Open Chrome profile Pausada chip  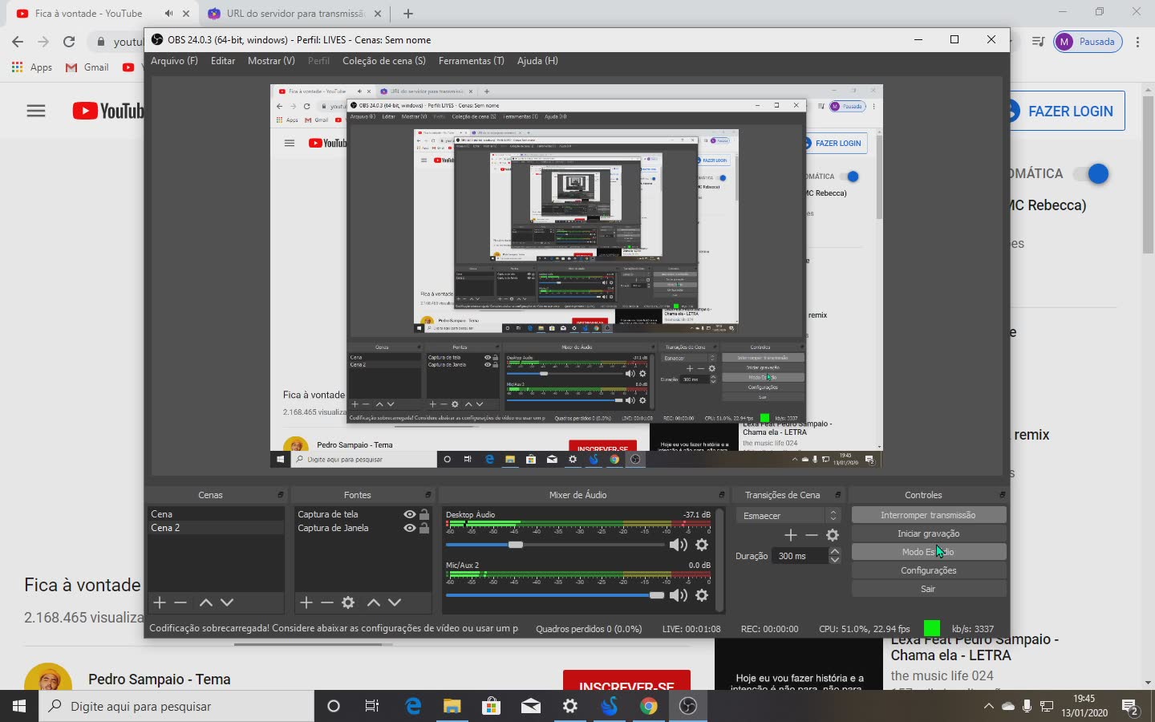(x=1088, y=42)
